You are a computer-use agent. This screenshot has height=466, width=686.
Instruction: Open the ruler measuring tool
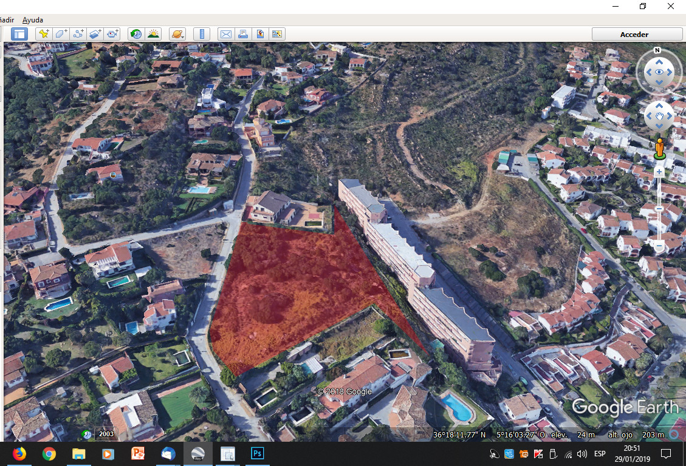[202, 34]
